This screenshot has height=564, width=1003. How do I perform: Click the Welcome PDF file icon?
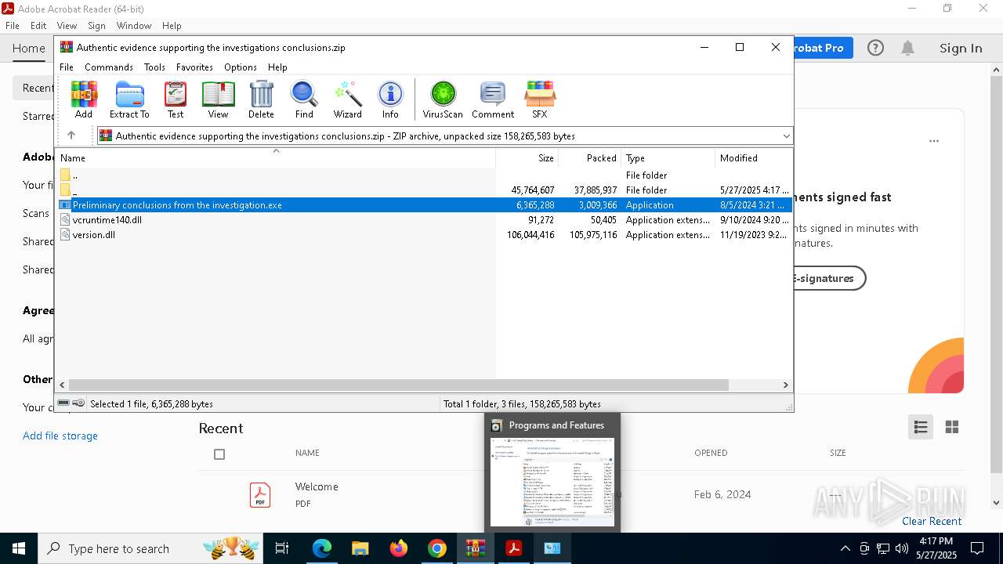point(260,495)
